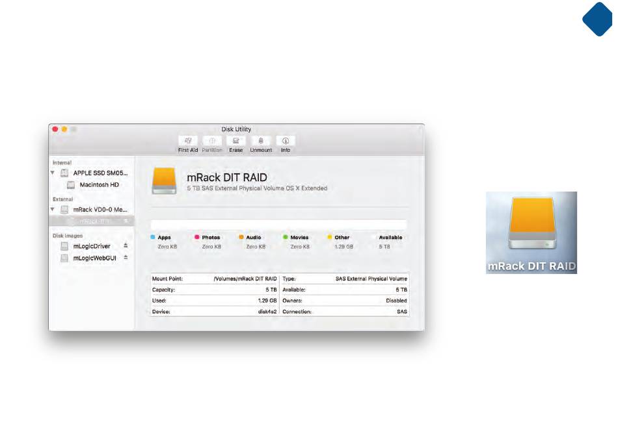The height and width of the screenshot is (424, 618).
Task: Click 'Zero KB' under Movies
Action: pyautogui.click(x=300, y=247)
